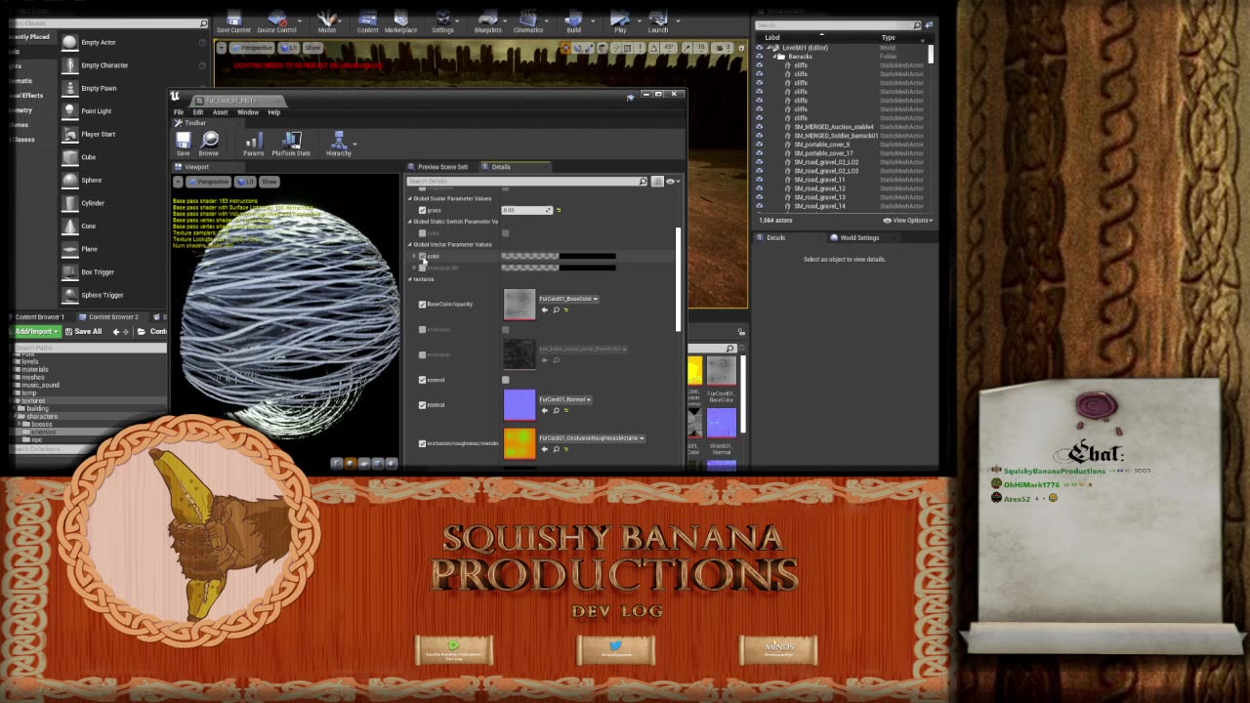Click the Hierarchy icon
The width and height of the screenshot is (1250, 703).
pyautogui.click(x=339, y=143)
